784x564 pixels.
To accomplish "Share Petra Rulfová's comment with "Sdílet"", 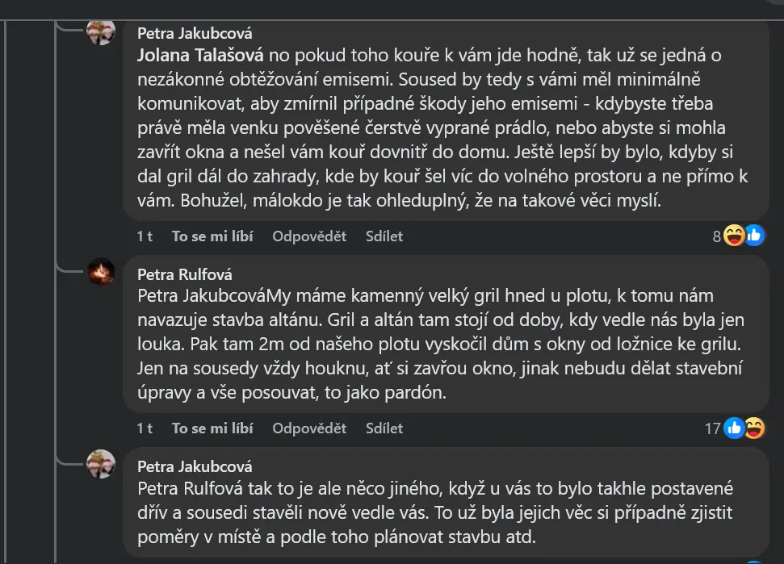I will tap(384, 428).
